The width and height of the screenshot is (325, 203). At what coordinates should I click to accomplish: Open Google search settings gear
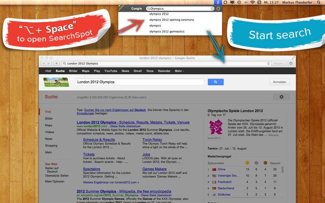tap(281, 97)
